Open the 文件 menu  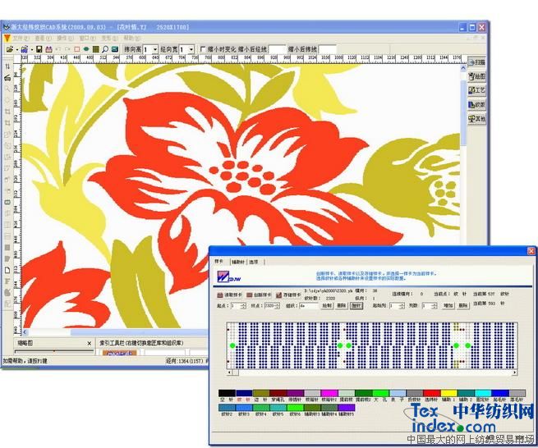point(18,38)
